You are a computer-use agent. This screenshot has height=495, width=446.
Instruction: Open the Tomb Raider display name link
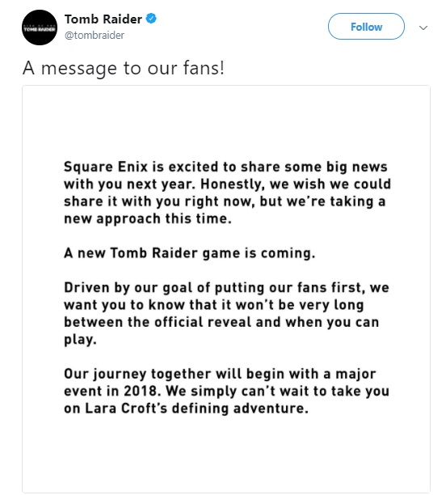[x=103, y=19]
